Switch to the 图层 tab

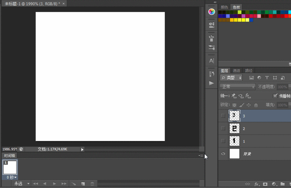pos(224,71)
